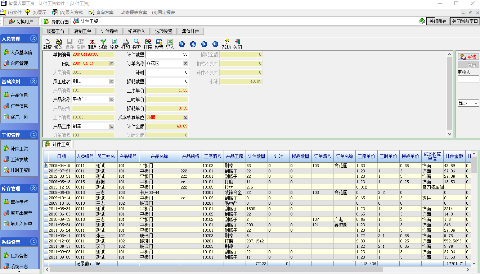Click the 计件稽核 button
Viewport: 480px width, 274px height.
tap(110, 31)
